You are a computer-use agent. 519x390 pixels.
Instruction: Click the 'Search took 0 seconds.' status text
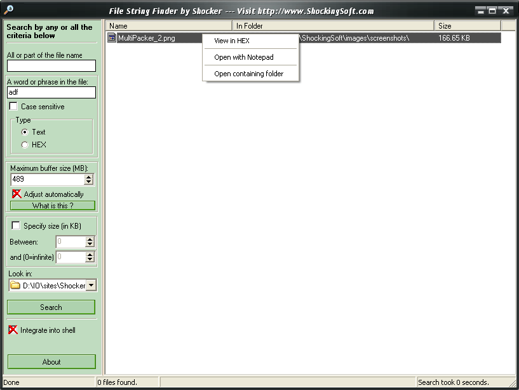coord(453,382)
